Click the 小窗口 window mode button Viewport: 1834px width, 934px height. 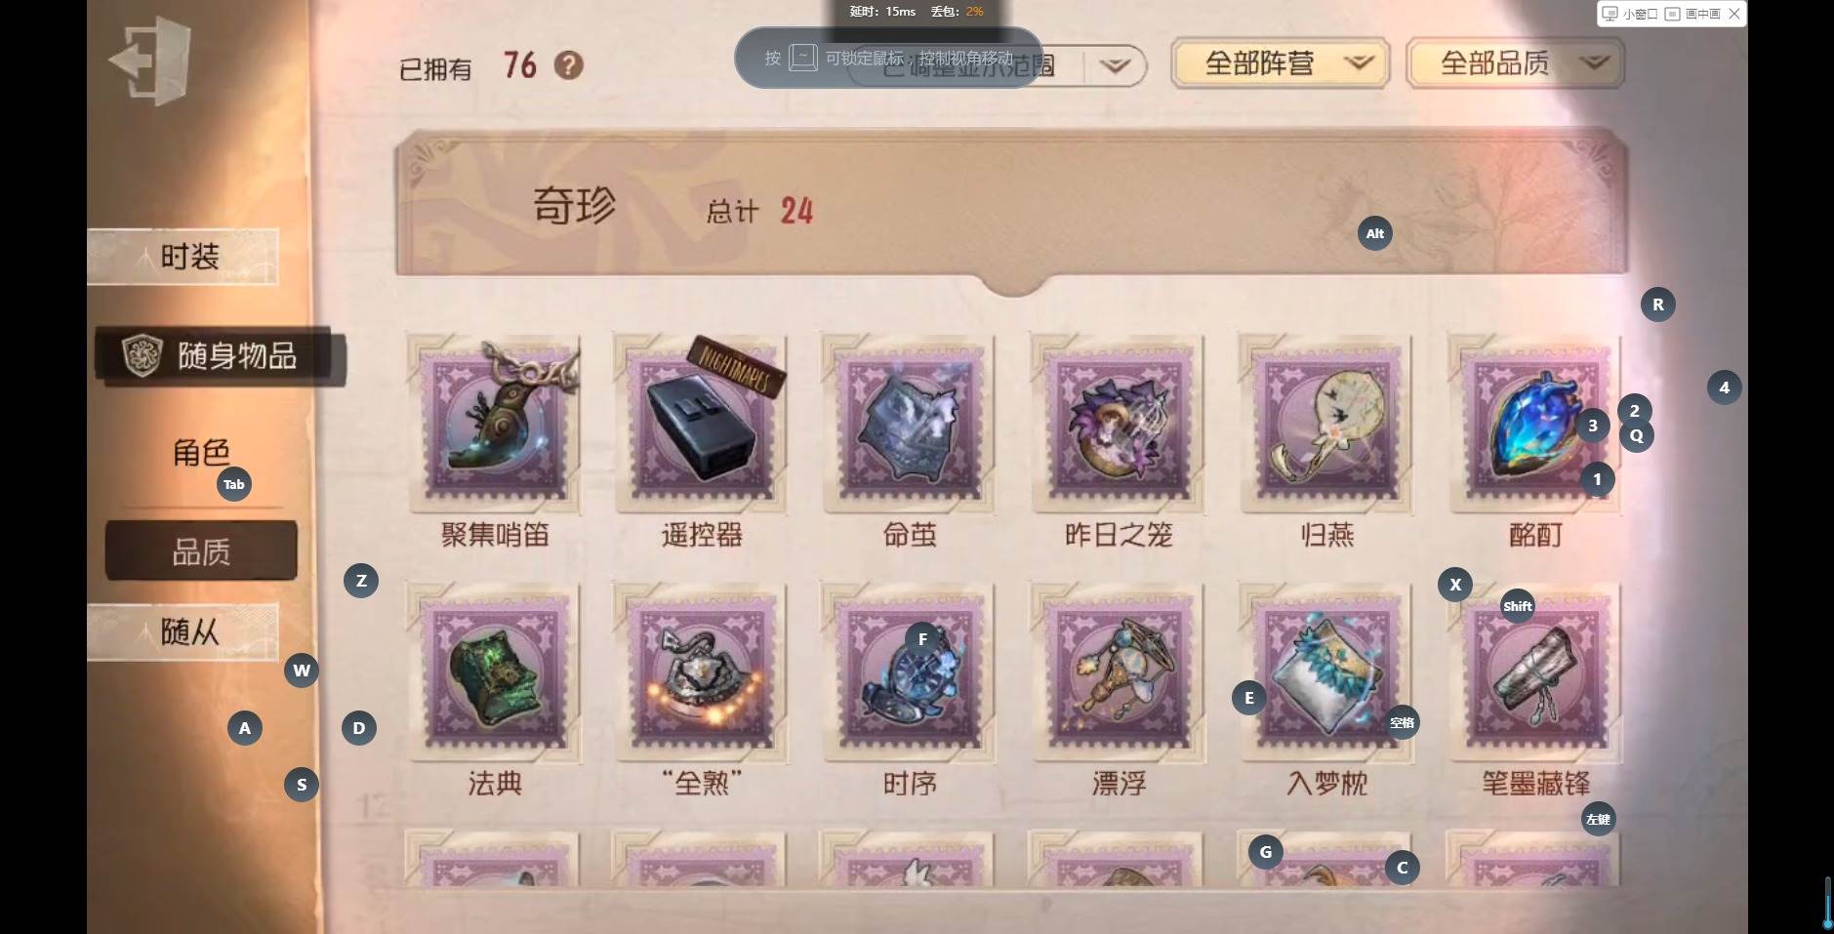click(1630, 14)
